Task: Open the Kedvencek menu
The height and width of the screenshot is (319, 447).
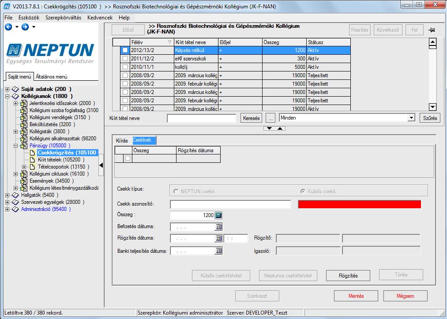Action: coord(100,18)
